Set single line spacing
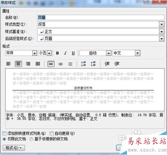 pyautogui.click(x=51, y=64)
